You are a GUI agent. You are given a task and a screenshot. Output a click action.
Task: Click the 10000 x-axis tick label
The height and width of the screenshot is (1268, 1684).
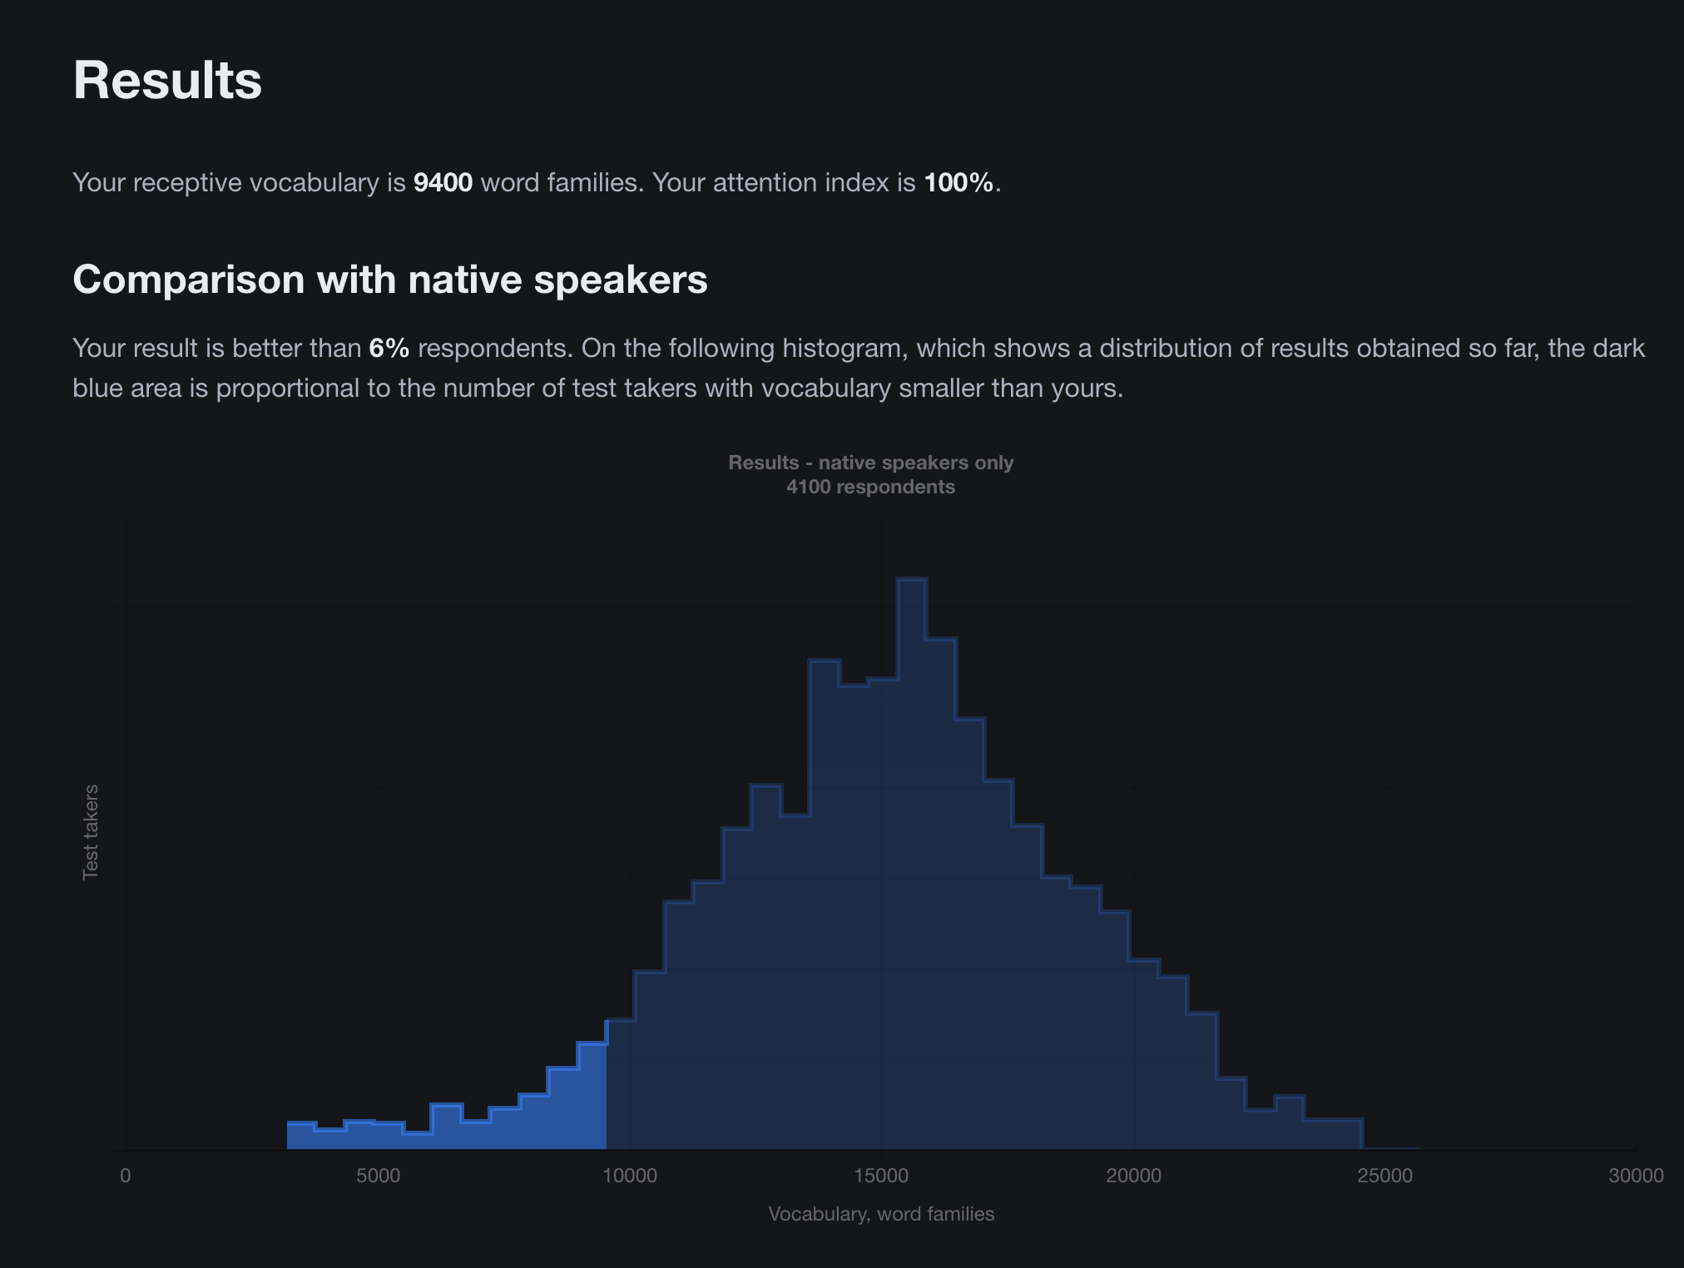[630, 1176]
